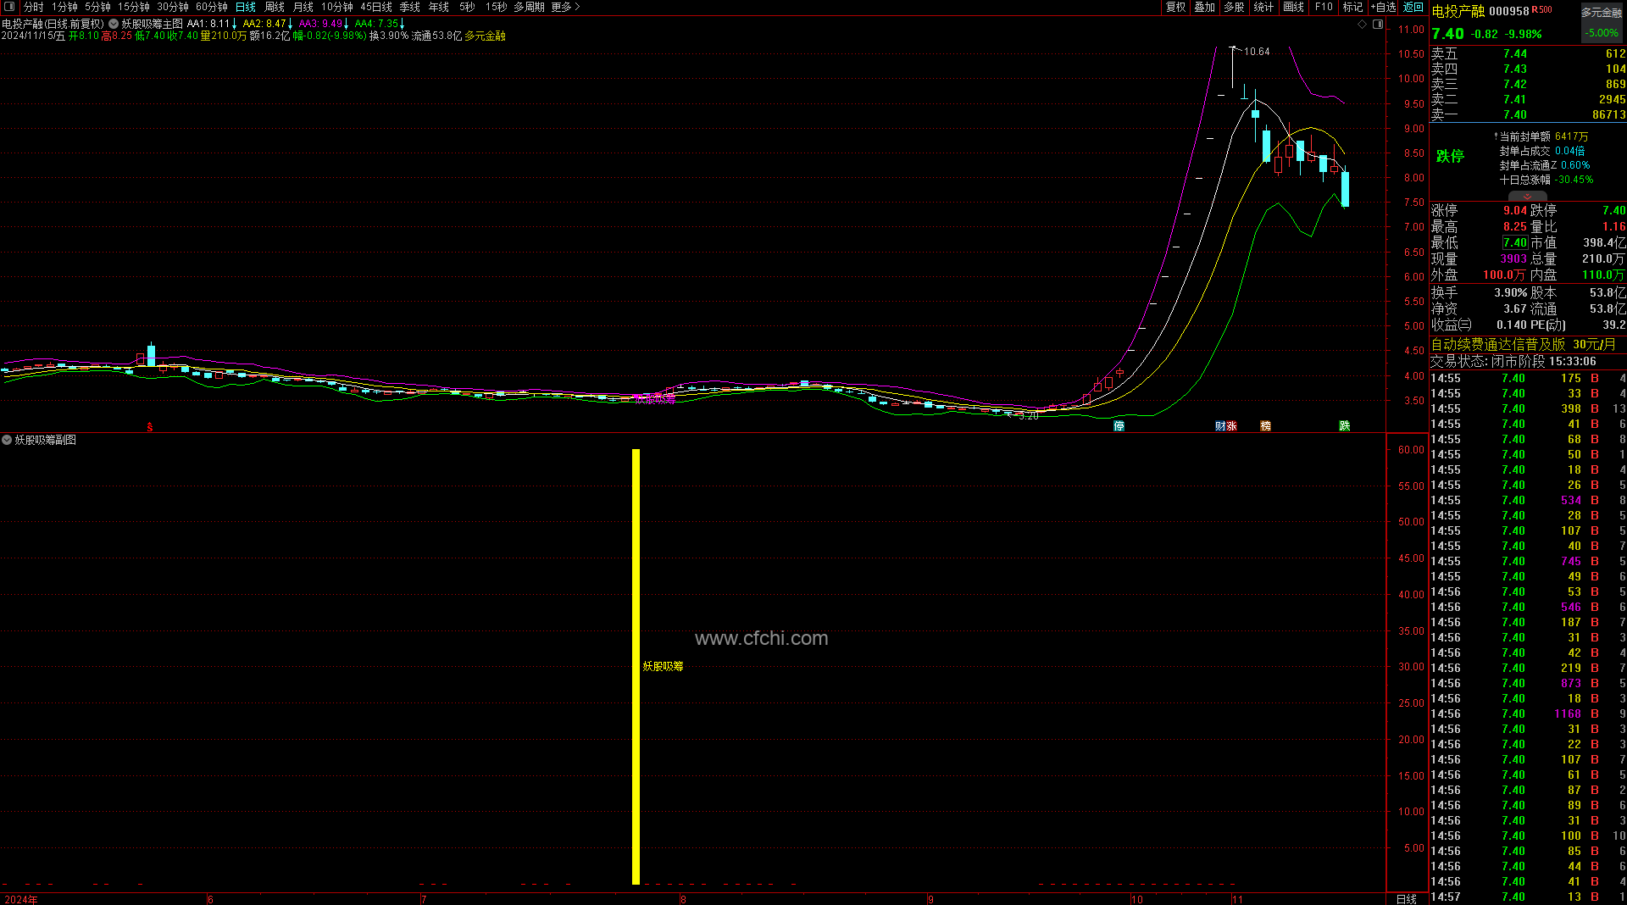1627x905 pixels.
Task: Click the 多元金融 sector link in chart header
Action: click(x=485, y=36)
